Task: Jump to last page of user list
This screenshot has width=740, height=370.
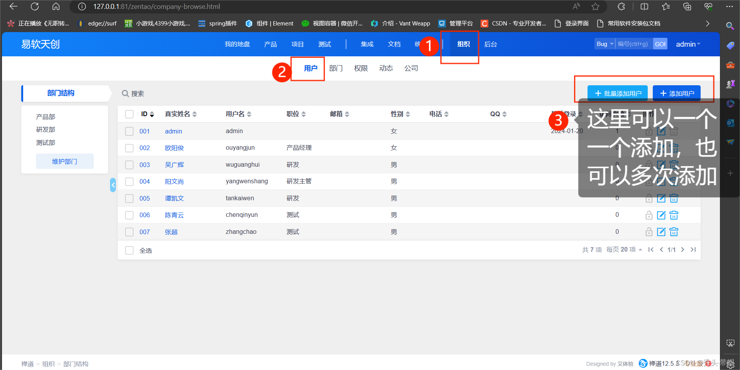Action: 693,250
